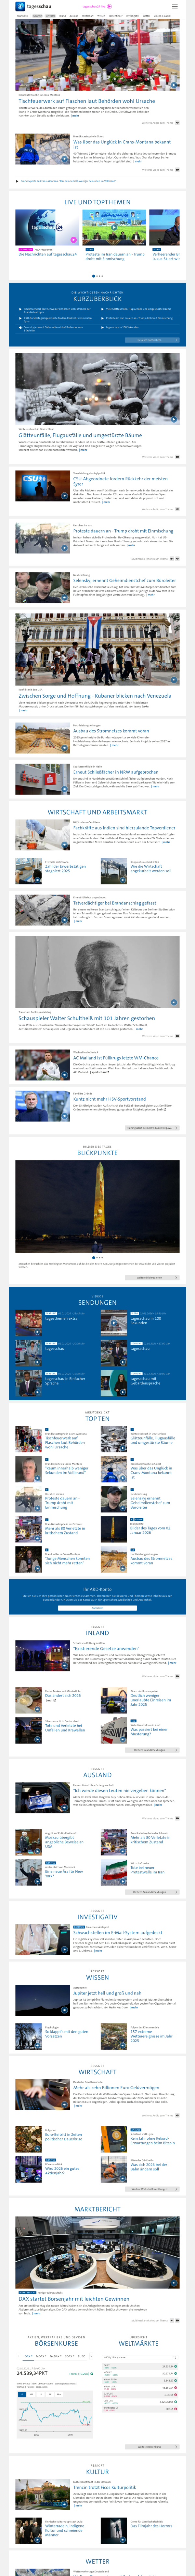Select the second dot of Live und Top-Themen carousel
Viewport: 195px width, 2576px height.
coord(97,276)
